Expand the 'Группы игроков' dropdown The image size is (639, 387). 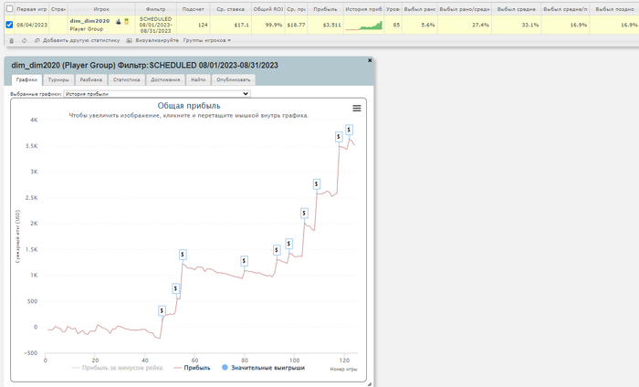pos(207,41)
